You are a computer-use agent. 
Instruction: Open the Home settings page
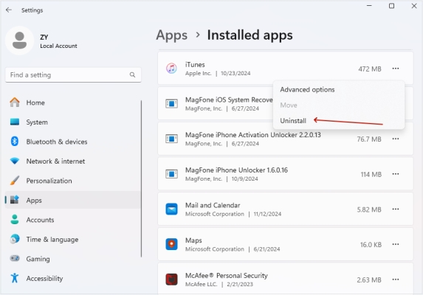pyautogui.click(x=73, y=103)
